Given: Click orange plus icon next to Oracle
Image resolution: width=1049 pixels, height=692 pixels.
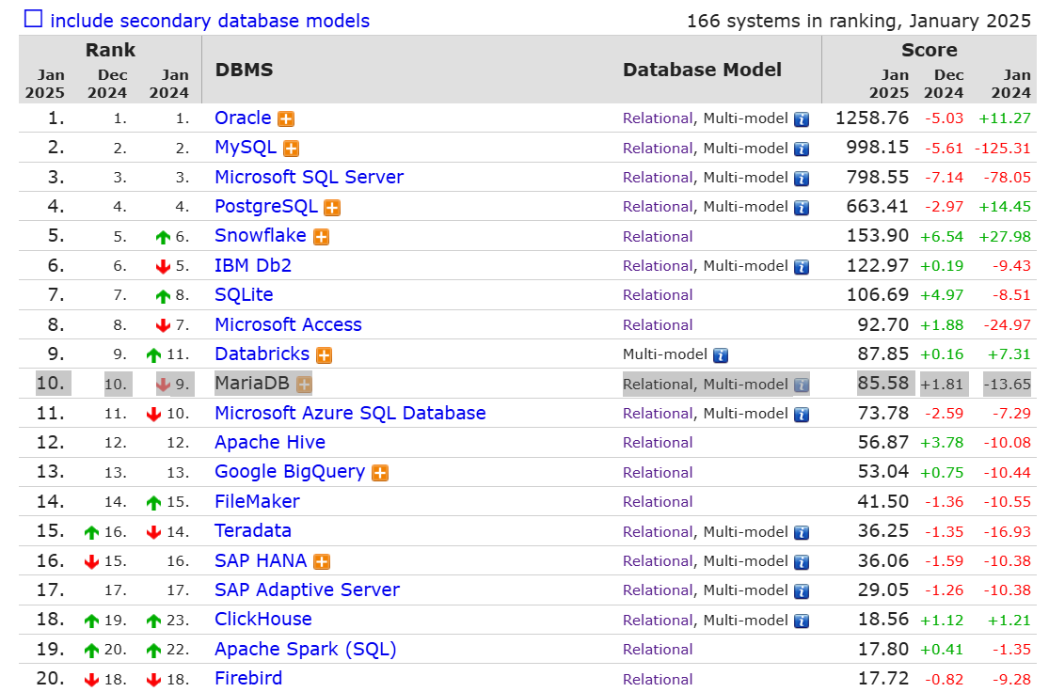Looking at the screenshot, I should tap(286, 119).
